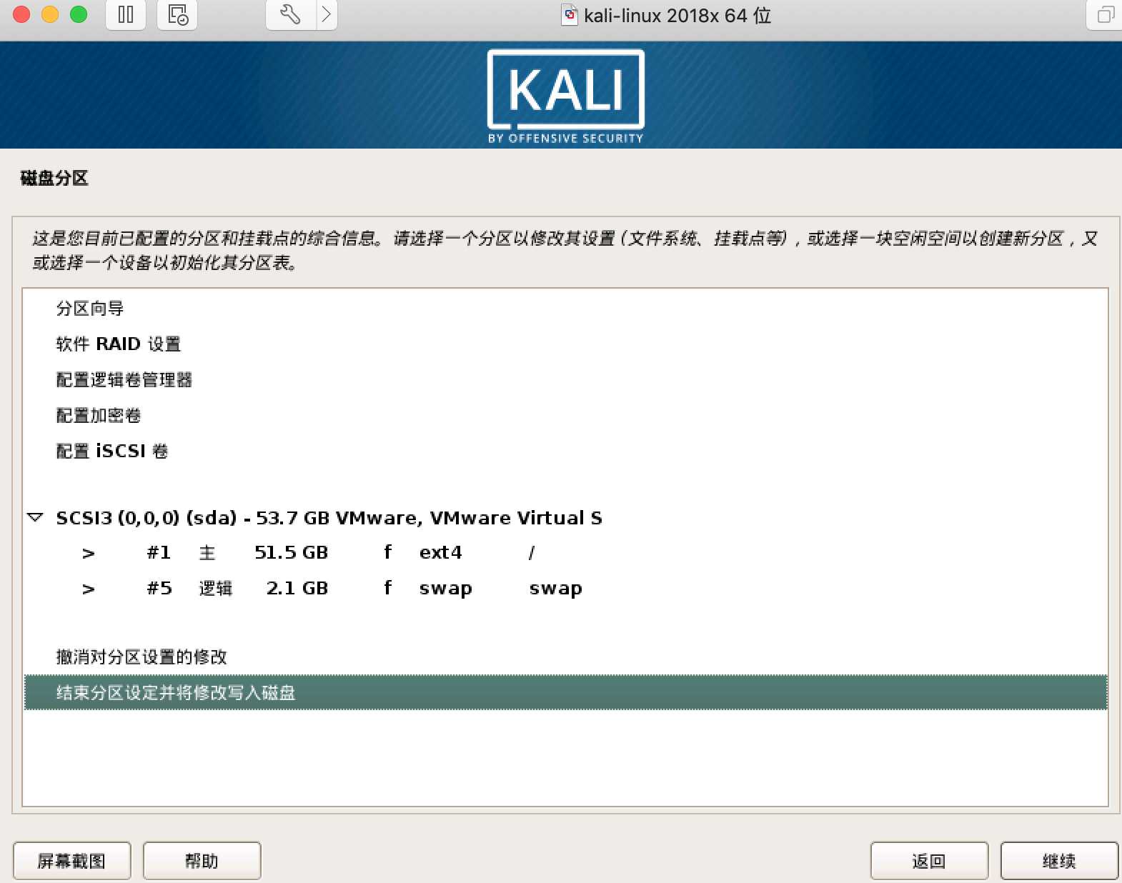Viewport: 1122px width, 883px height.
Task: Select 配置 iSCSI 卷 option
Action: click(112, 452)
